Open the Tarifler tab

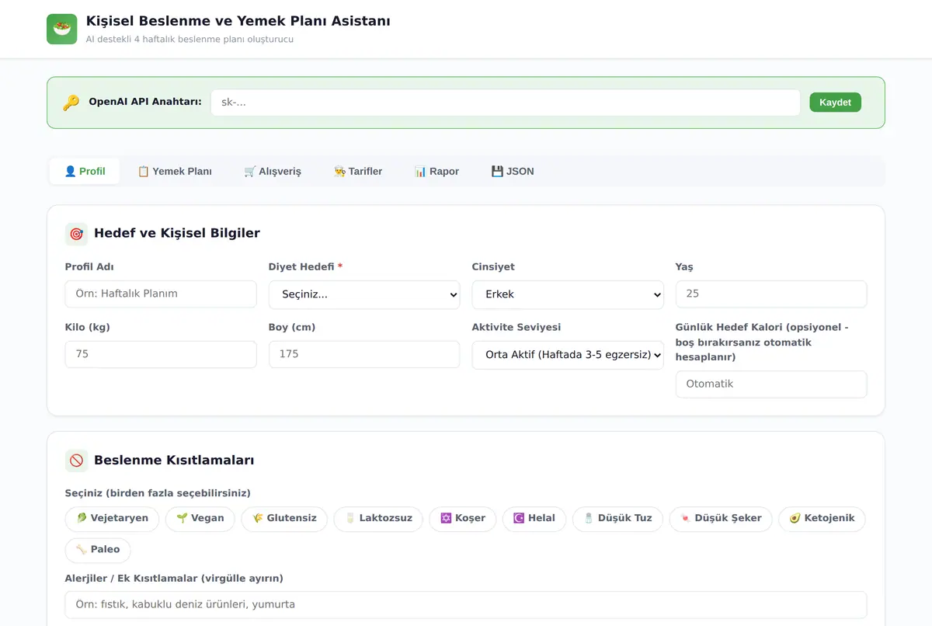(358, 172)
